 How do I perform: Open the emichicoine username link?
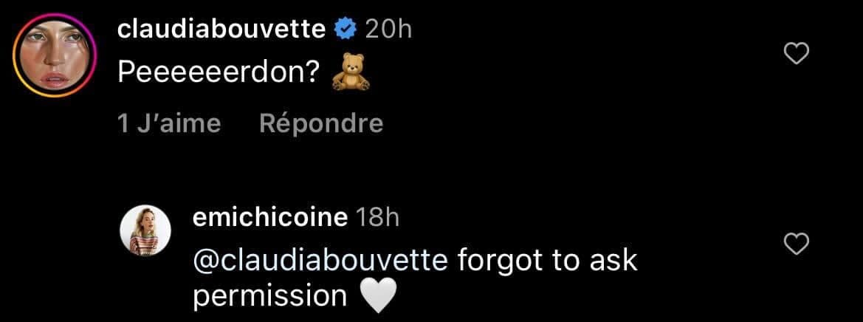click(269, 217)
